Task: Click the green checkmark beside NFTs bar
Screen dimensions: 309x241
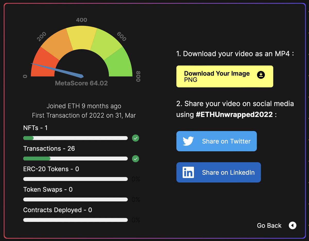Action: pos(135,138)
